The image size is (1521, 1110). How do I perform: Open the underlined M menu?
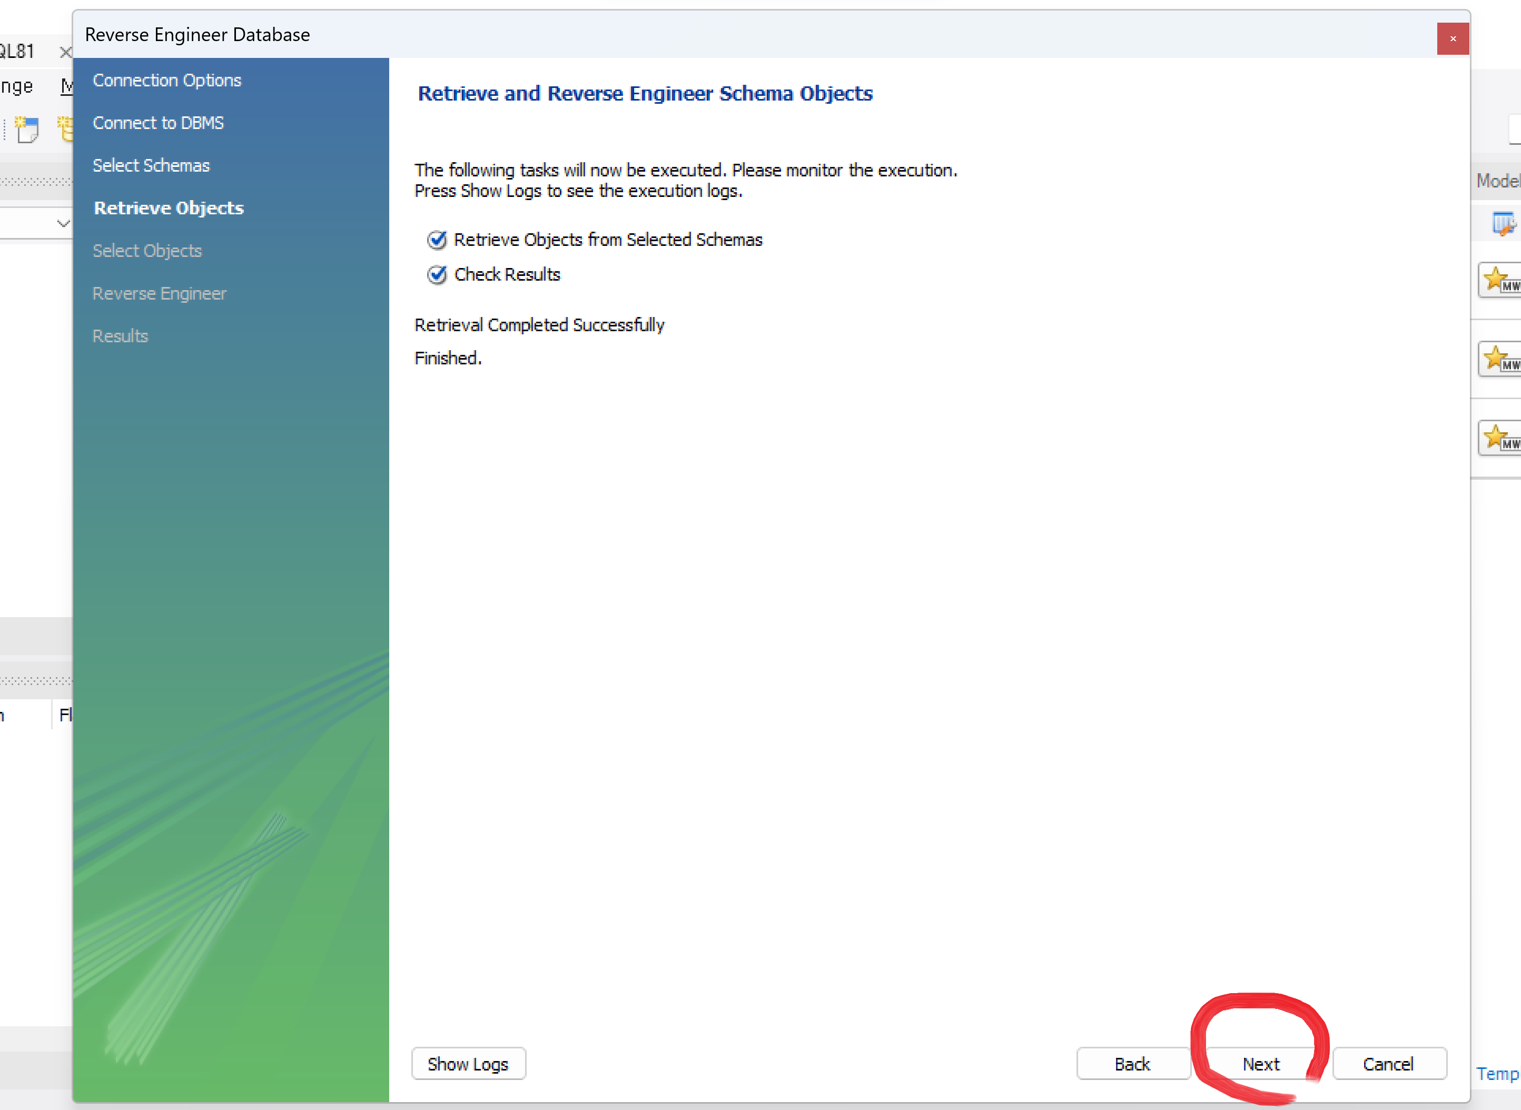pyautogui.click(x=66, y=86)
